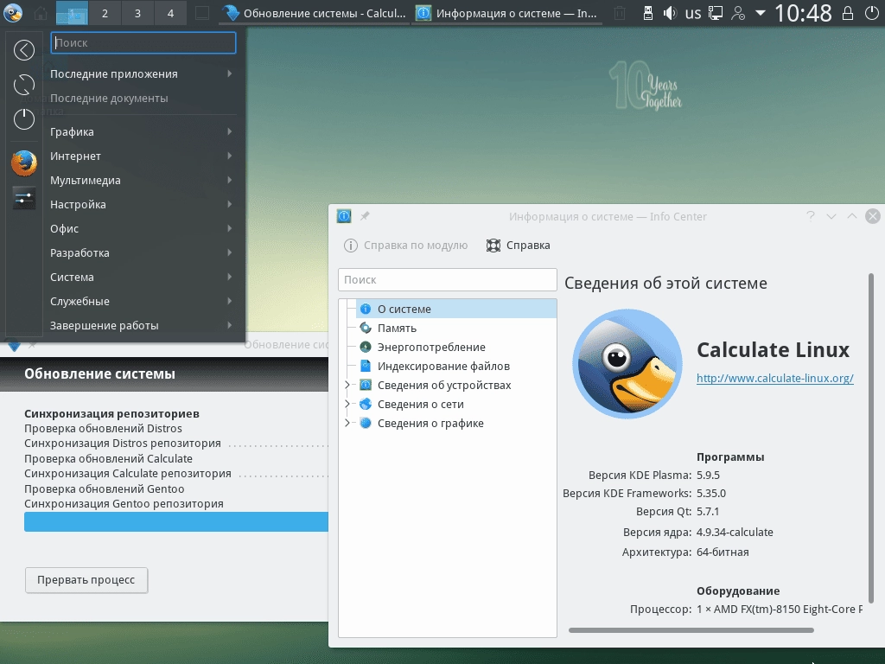Expand hidden system tray icons arrow
The height and width of the screenshot is (664, 885).
[761, 12]
